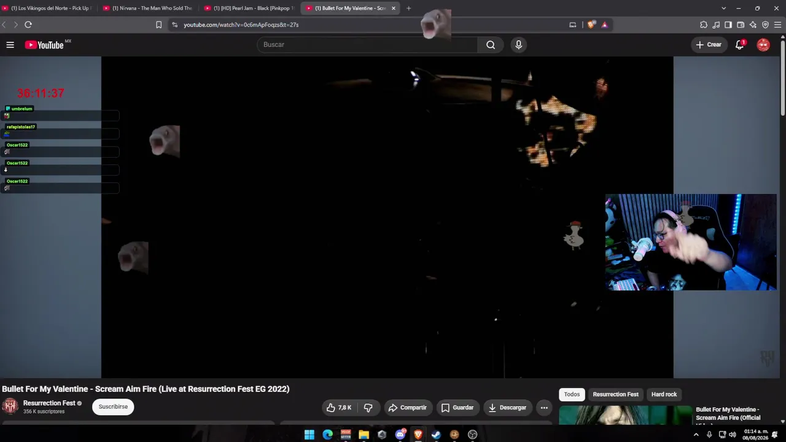Open Brave Shields lion icon
Image resolution: width=786 pixels, height=442 pixels.
591,25
